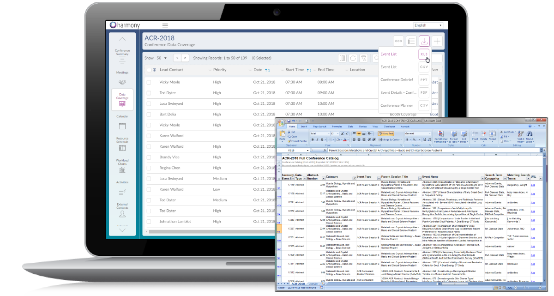
Task: Go to next page of records
Action: (x=185, y=58)
